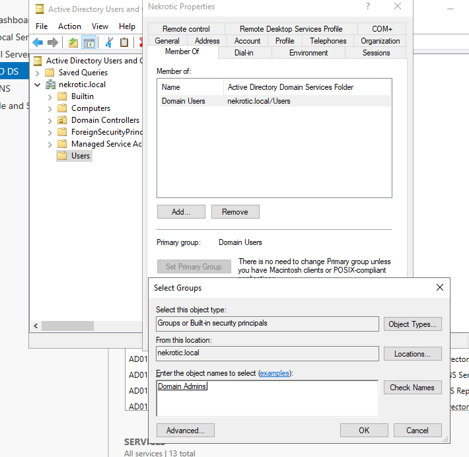Switch to the Remote control tab

coord(186,29)
